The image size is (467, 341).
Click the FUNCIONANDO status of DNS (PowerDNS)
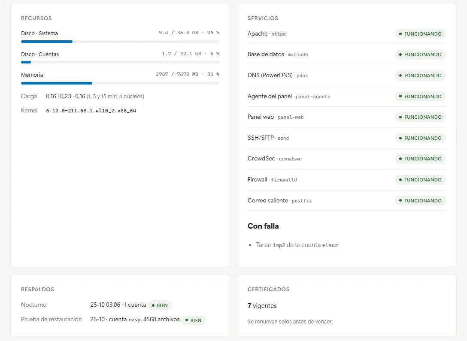click(420, 75)
